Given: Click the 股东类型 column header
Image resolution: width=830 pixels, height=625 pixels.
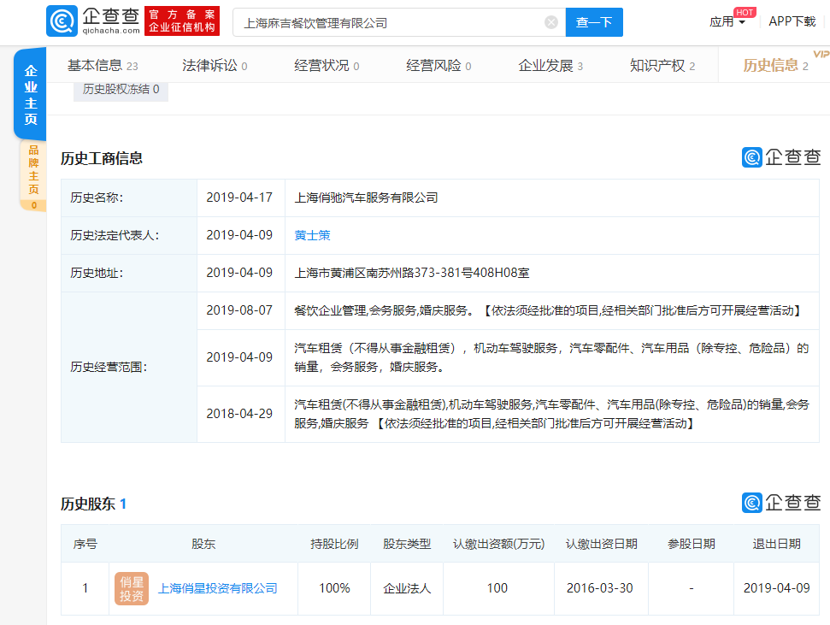Looking at the screenshot, I should [407, 544].
